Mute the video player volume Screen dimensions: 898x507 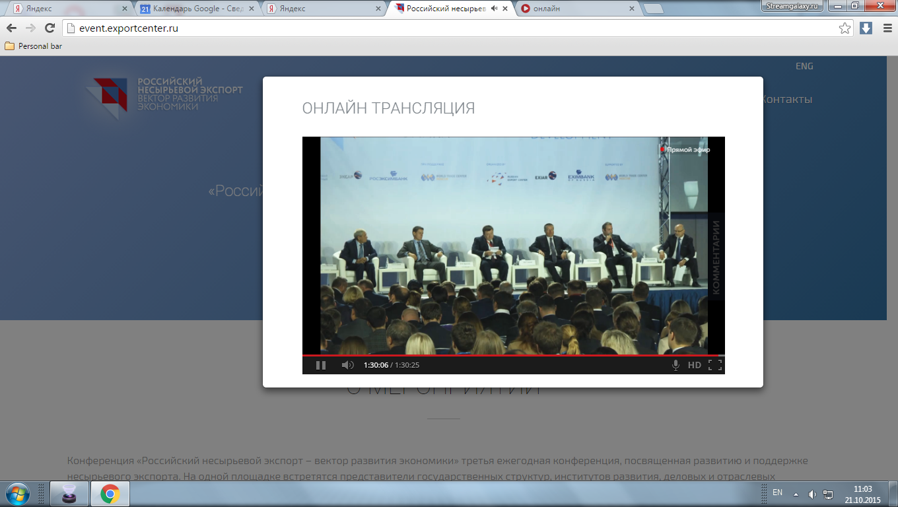[347, 365]
